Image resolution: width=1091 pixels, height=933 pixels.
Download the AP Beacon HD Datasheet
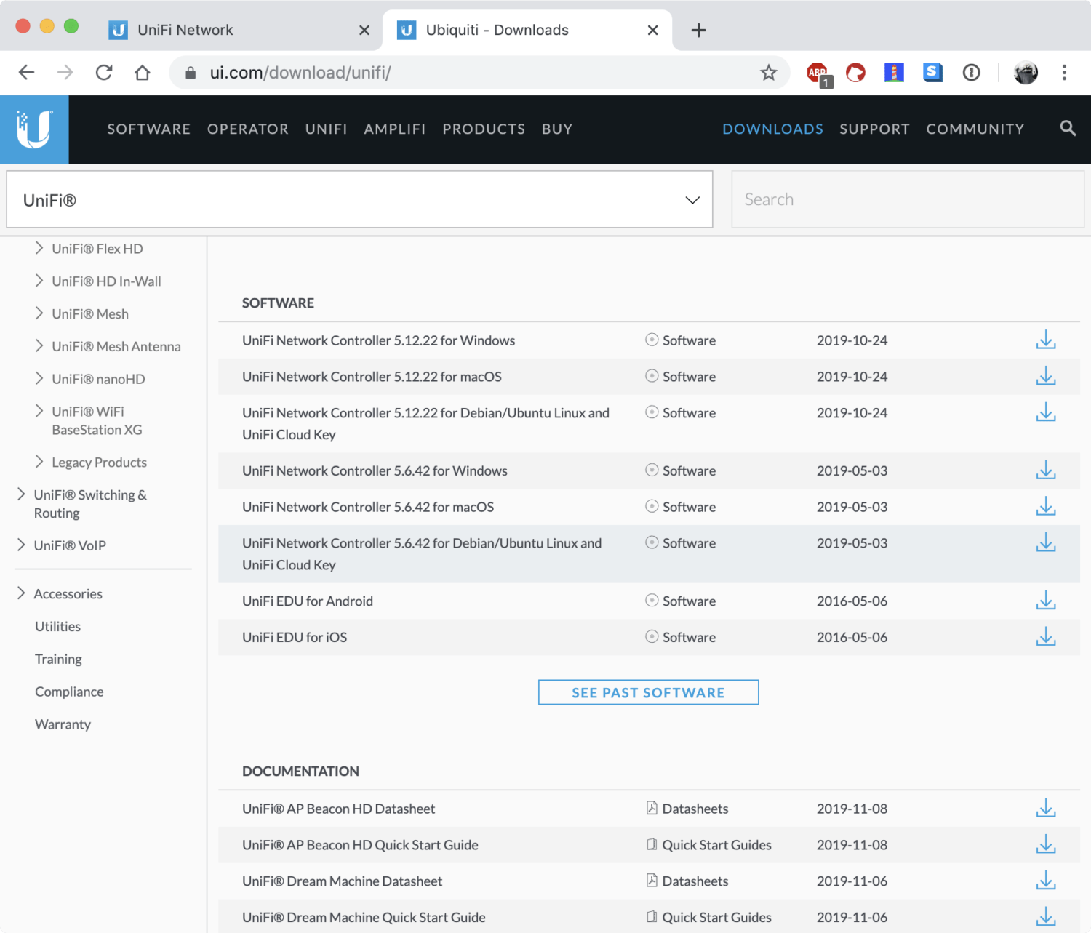point(1046,809)
